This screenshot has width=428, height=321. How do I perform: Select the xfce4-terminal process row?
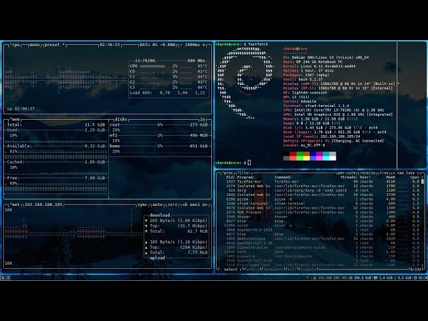[322, 203]
